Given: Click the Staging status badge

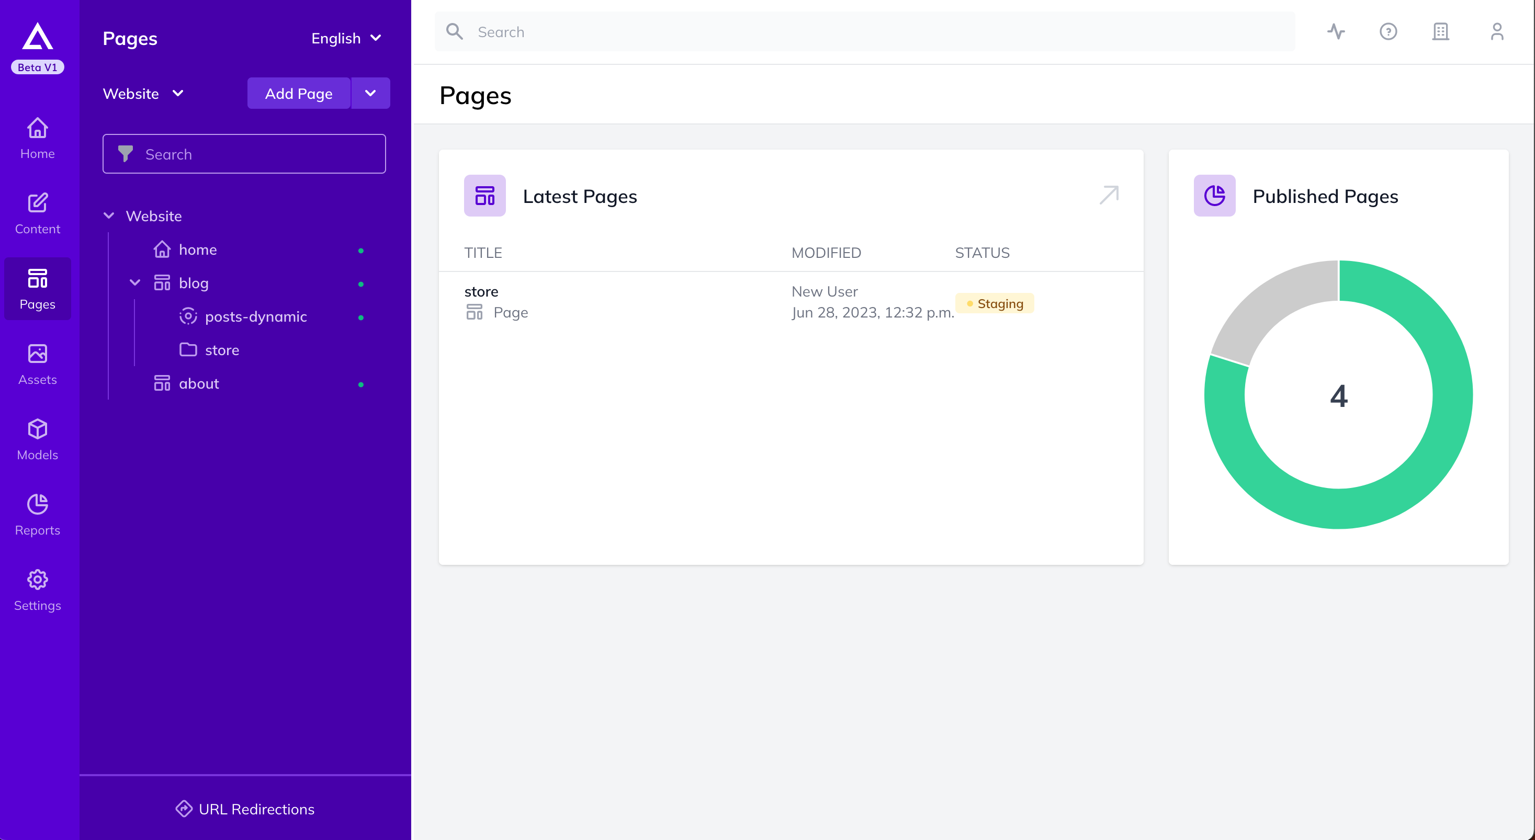Looking at the screenshot, I should coord(994,303).
